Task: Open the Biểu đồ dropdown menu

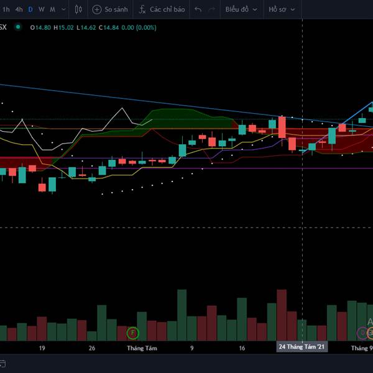Action: pyautogui.click(x=241, y=9)
